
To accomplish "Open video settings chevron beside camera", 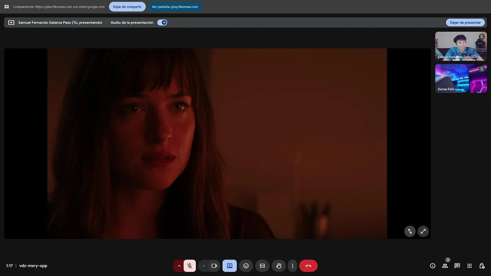I will click(x=204, y=266).
